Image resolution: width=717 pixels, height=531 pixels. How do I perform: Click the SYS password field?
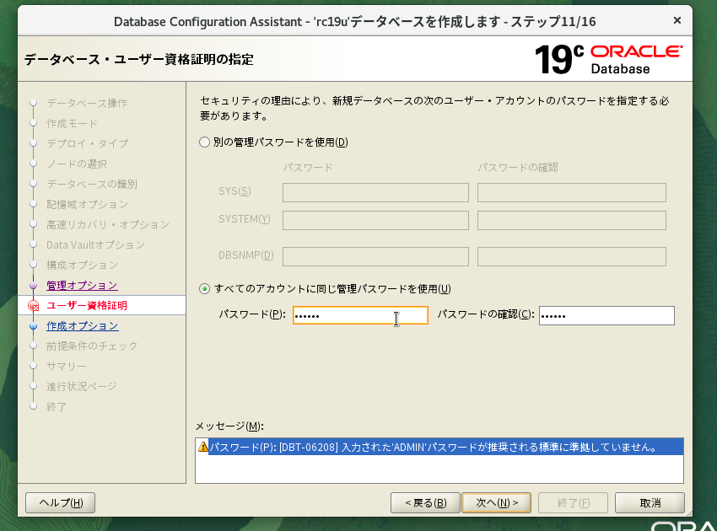point(375,192)
